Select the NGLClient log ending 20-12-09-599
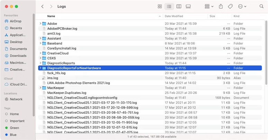This screenshot has height=140, width=268. pos(150,108)
